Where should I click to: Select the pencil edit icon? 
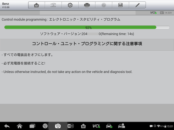pos(137,5)
